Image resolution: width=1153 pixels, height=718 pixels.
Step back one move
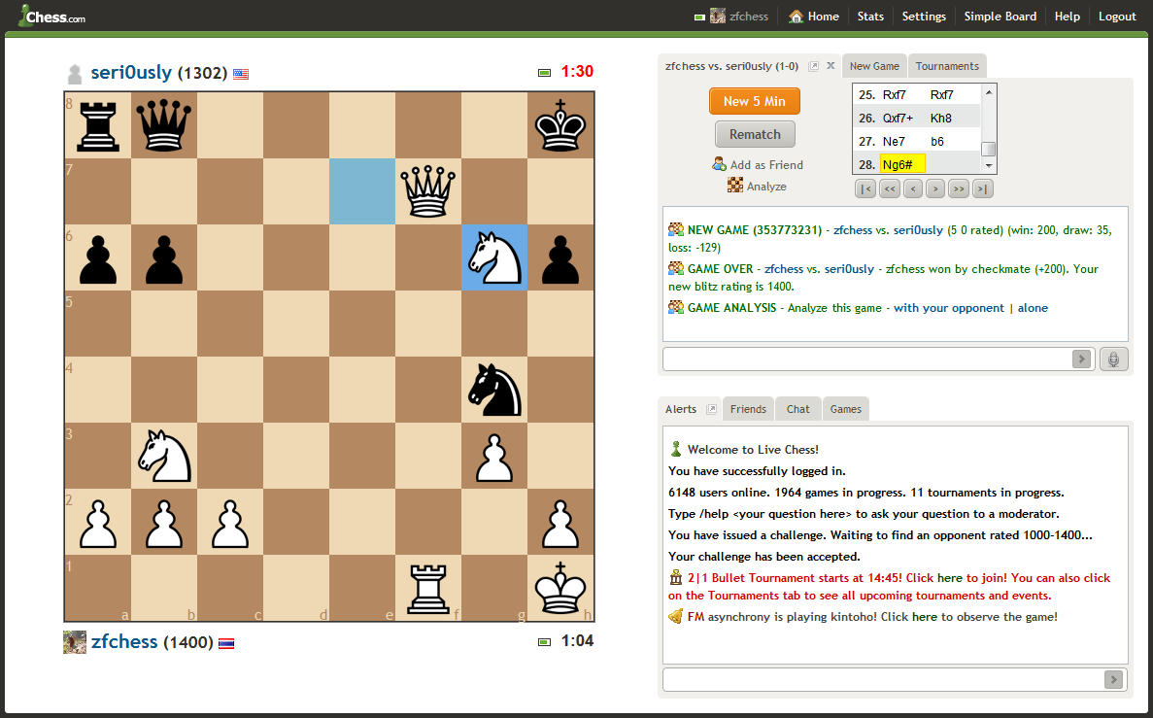click(912, 189)
